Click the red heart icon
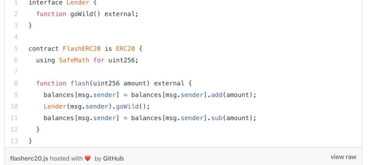368x165 pixels. click(x=88, y=158)
